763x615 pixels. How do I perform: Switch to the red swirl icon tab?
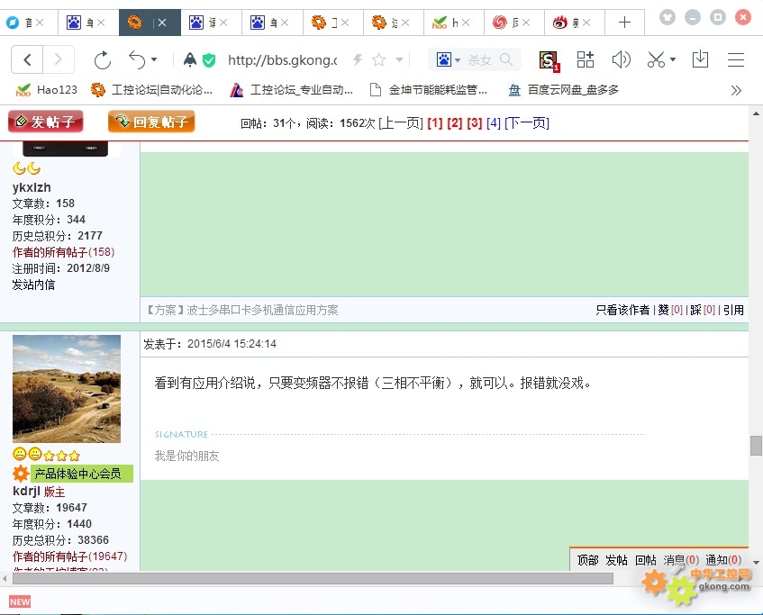click(x=513, y=23)
